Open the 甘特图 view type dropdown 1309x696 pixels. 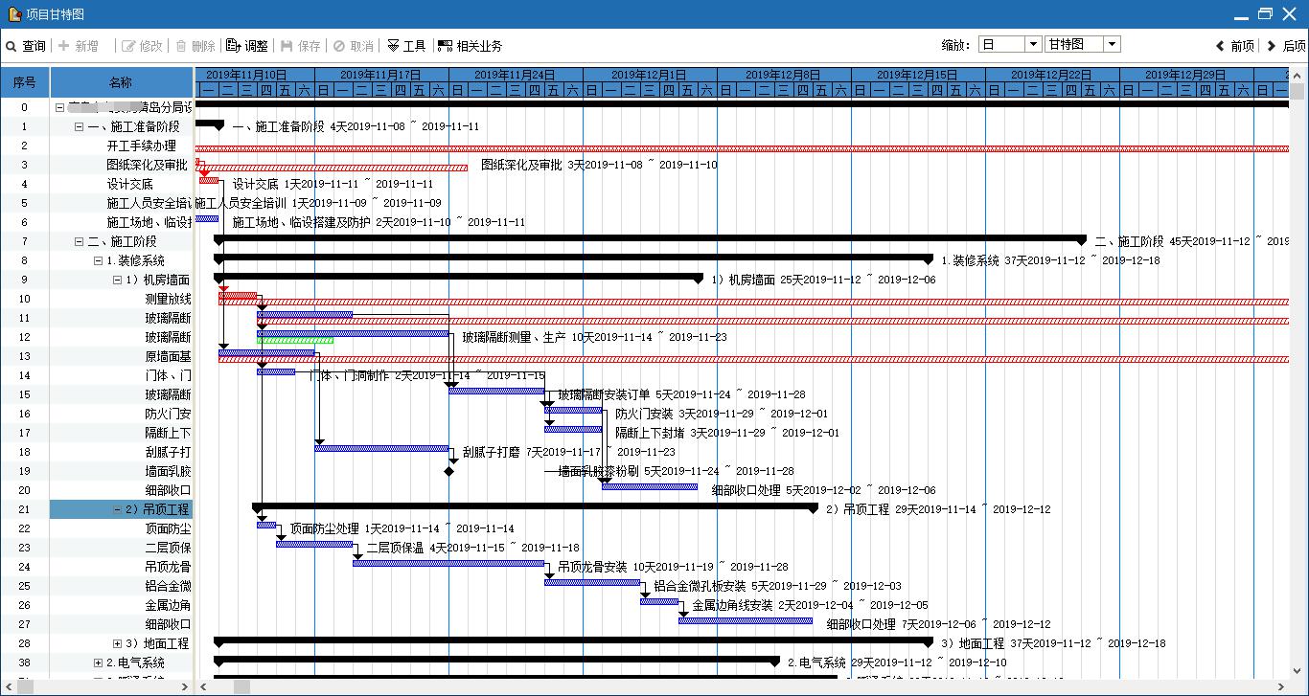pyautogui.click(x=1111, y=44)
